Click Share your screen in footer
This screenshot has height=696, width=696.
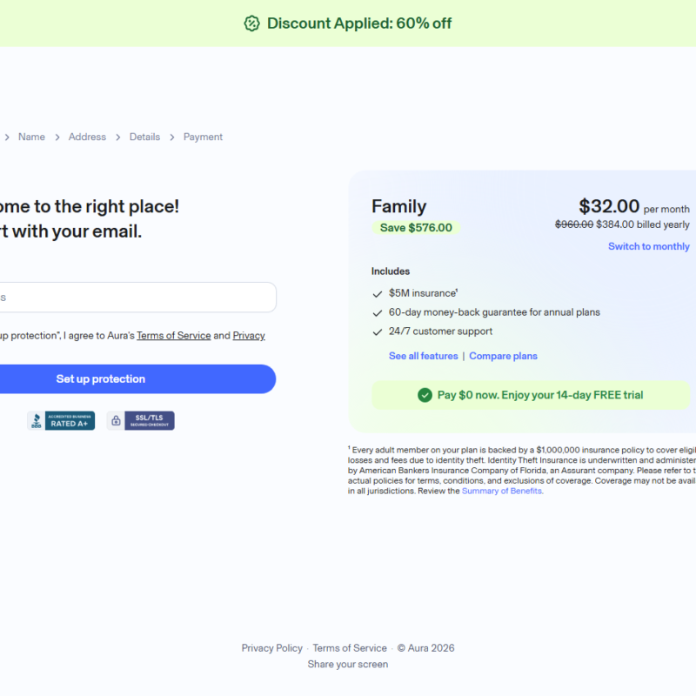[x=347, y=664]
